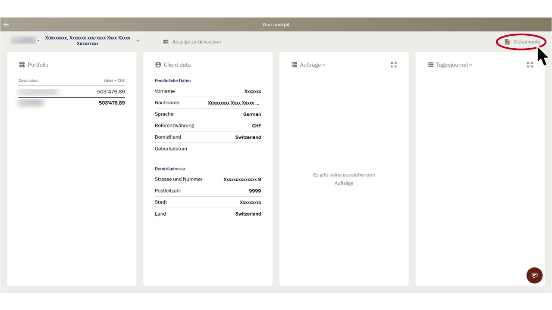Click the Tagesjournal list icon
The image size is (552, 310).
[430, 65]
